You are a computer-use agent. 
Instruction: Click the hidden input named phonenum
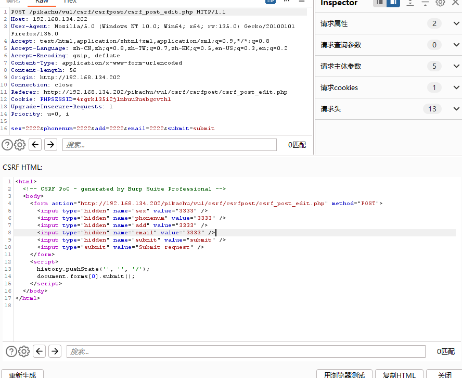[132, 218]
